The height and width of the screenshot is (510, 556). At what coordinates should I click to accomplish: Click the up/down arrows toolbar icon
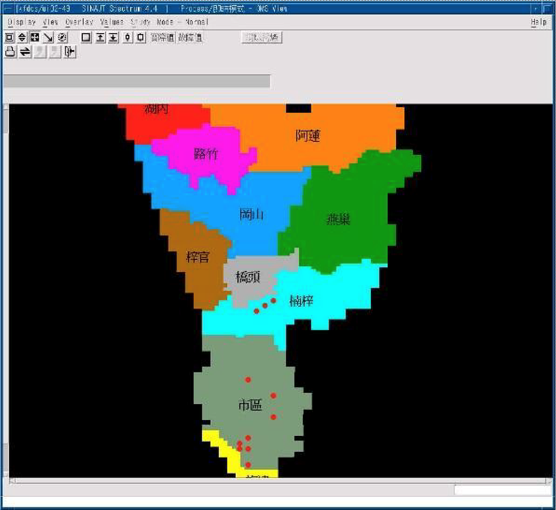coord(22,38)
